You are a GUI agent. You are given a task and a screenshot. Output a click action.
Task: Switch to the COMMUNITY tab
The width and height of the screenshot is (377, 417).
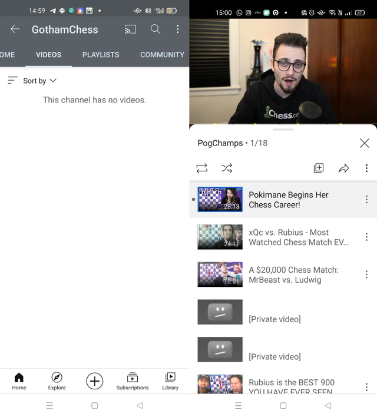click(x=163, y=55)
